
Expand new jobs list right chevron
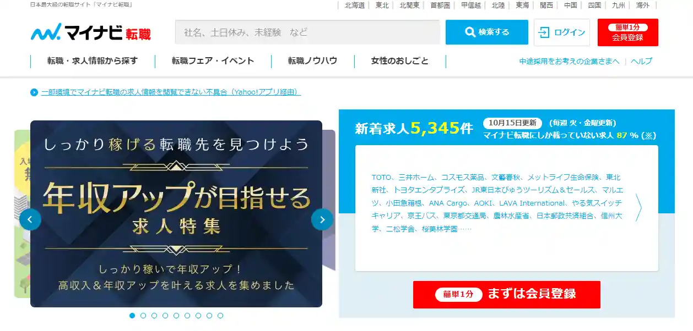[638, 207]
